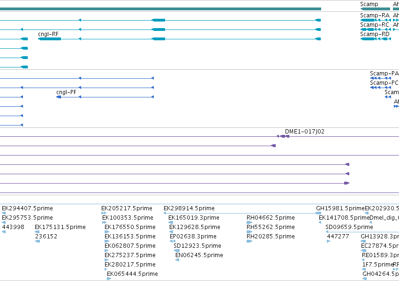Open EST EK295753.5prime
The image size is (399, 281).
pyautogui.click(x=28, y=218)
